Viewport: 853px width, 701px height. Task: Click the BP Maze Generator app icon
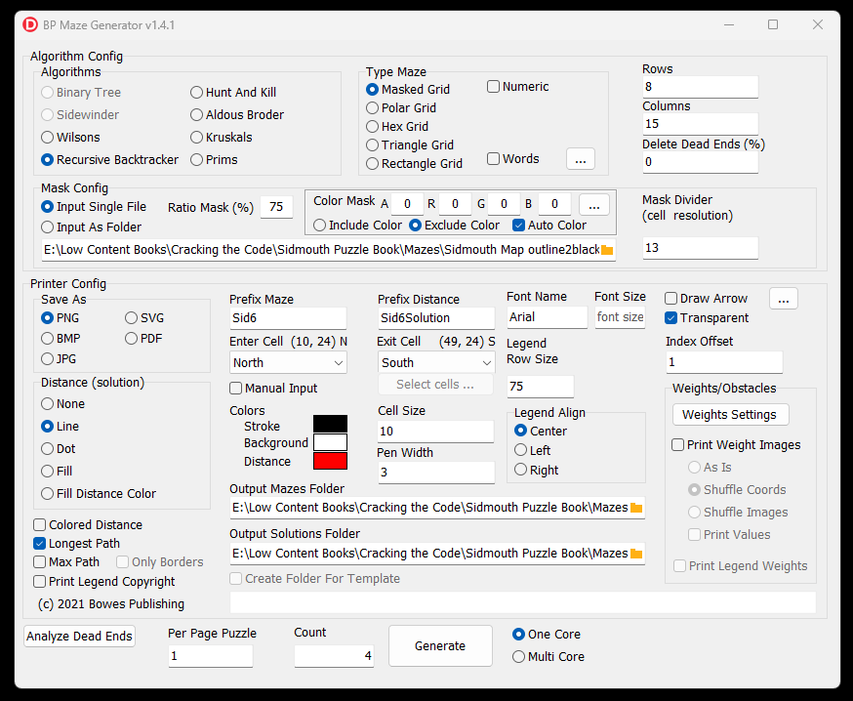tap(30, 24)
